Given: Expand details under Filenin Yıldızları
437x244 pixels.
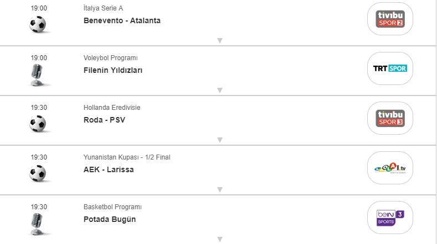Looking at the screenshot, I should pos(220,90).
